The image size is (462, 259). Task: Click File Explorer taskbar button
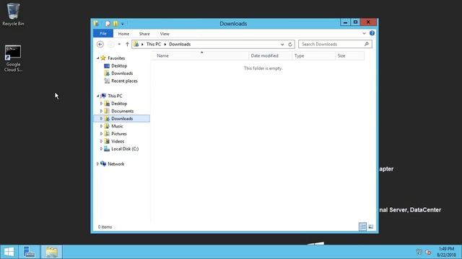[51, 252]
